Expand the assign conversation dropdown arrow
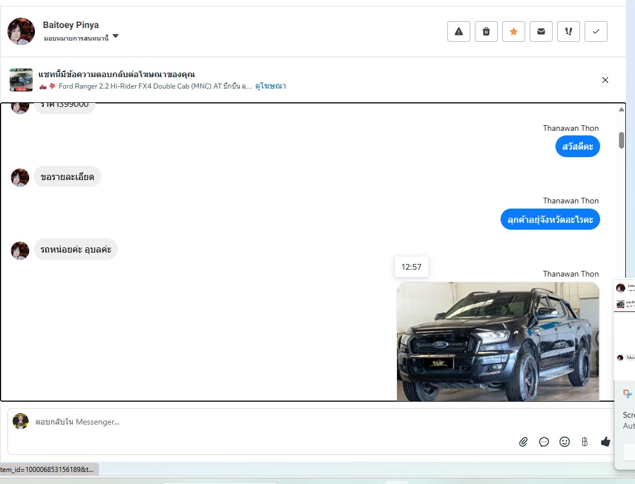 116,37
